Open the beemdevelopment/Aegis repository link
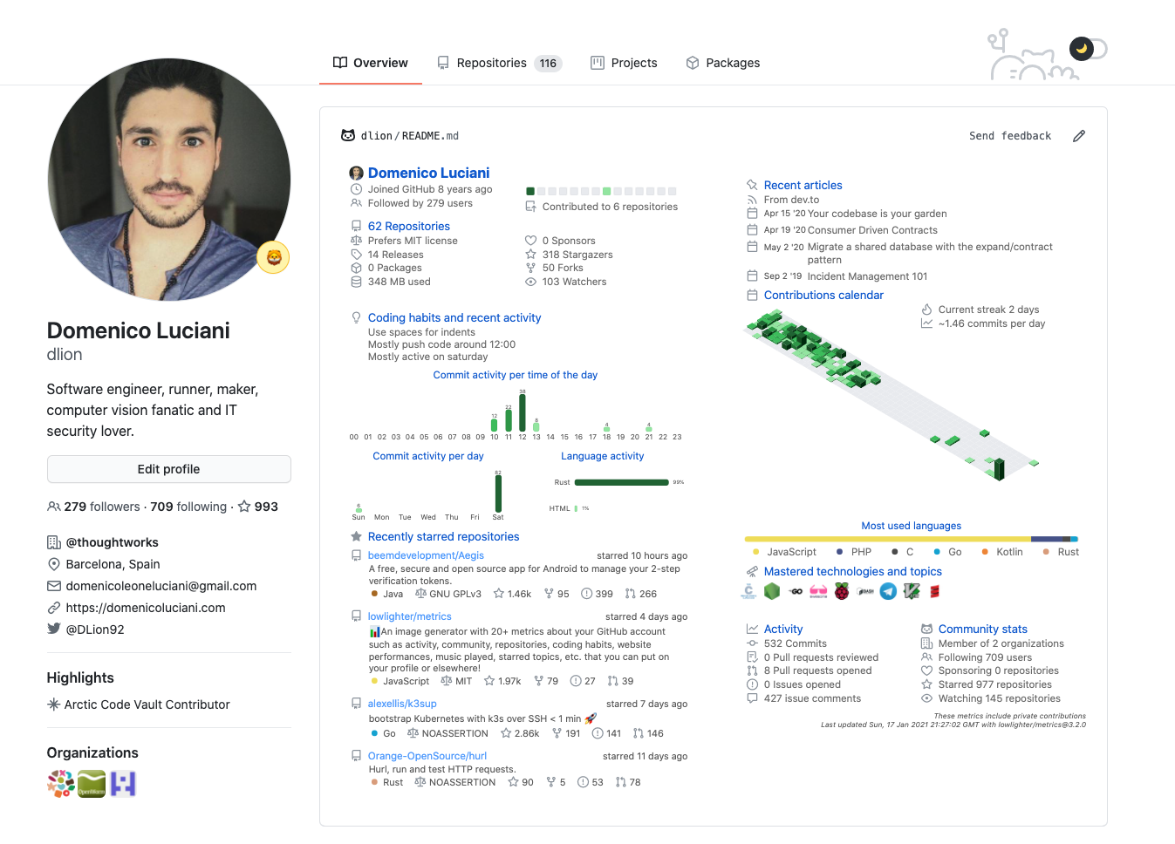Image resolution: width=1175 pixels, height=844 pixels. 426,555
